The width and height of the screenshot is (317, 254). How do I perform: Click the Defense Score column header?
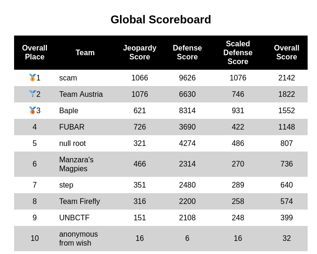click(187, 52)
